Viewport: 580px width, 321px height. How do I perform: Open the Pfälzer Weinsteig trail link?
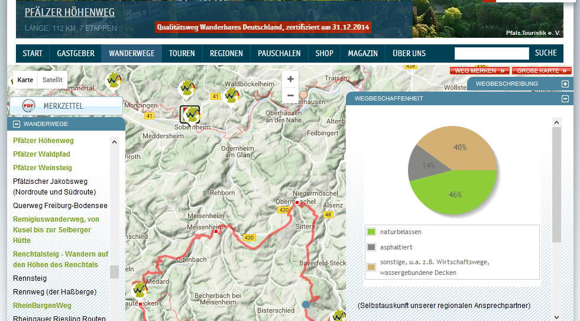coord(43,168)
